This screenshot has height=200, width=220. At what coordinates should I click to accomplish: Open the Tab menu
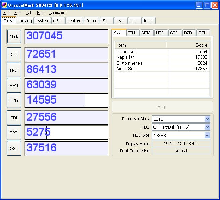pos(29,13)
